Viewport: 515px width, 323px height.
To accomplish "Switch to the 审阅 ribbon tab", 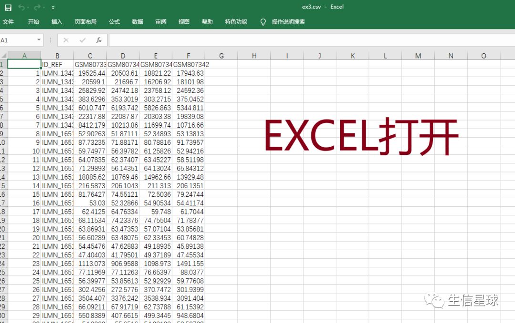I will point(161,21).
